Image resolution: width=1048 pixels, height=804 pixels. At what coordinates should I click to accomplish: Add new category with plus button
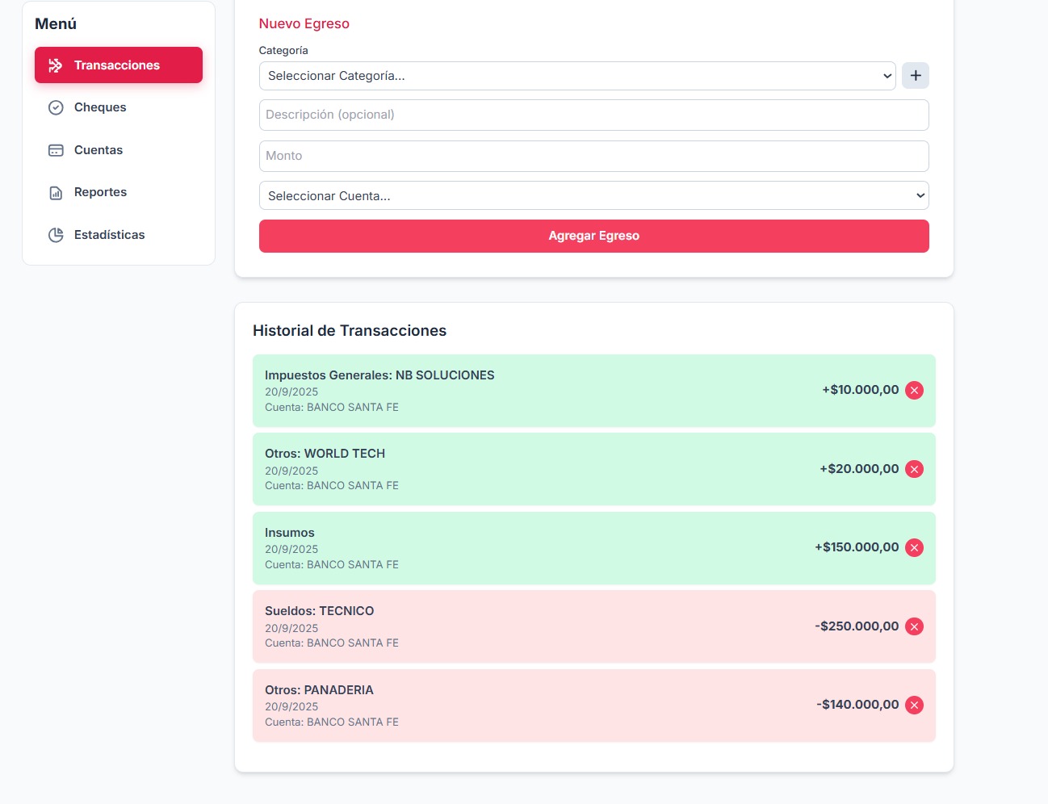(915, 76)
